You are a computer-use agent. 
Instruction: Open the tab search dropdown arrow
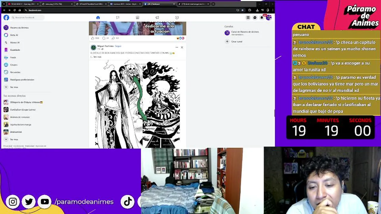tap(4, 4)
